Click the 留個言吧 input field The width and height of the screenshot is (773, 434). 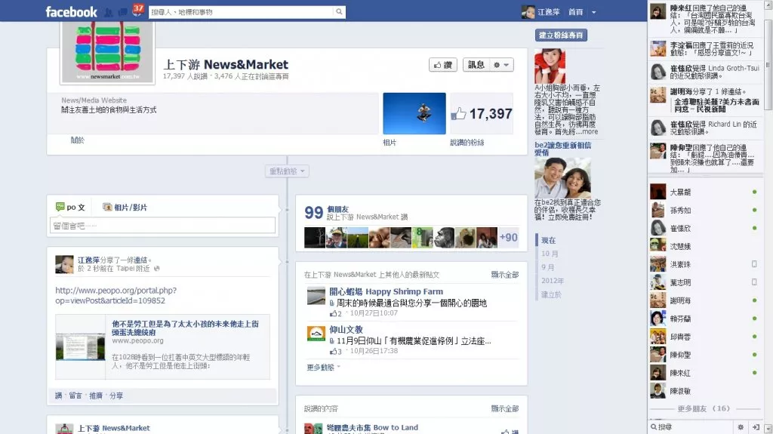pyautogui.click(x=163, y=226)
